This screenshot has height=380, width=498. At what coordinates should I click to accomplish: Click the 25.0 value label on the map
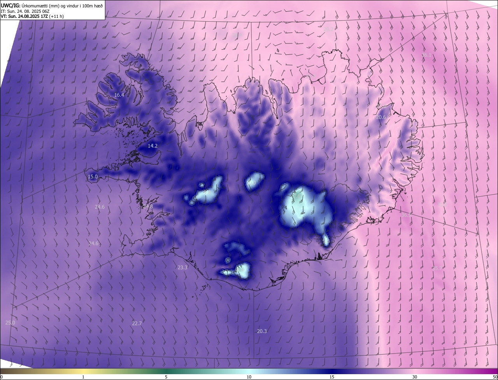click(10, 323)
